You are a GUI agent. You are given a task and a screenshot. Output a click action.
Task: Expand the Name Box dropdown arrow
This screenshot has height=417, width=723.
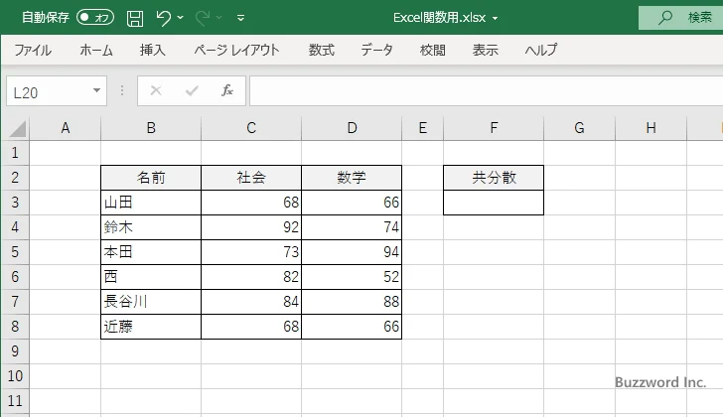pyautogui.click(x=96, y=90)
